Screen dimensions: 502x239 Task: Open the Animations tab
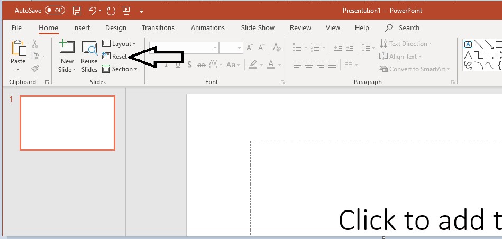click(x=208, y=28)
